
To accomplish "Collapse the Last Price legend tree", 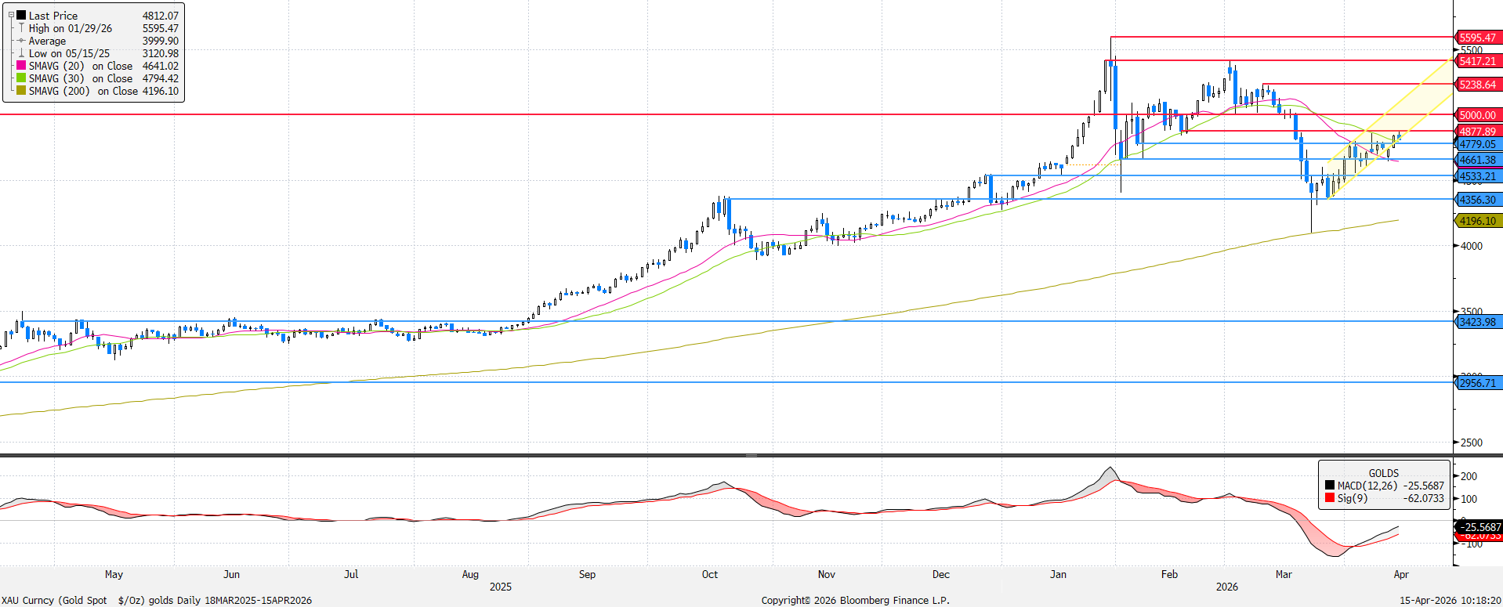I will tap(11, 15).
